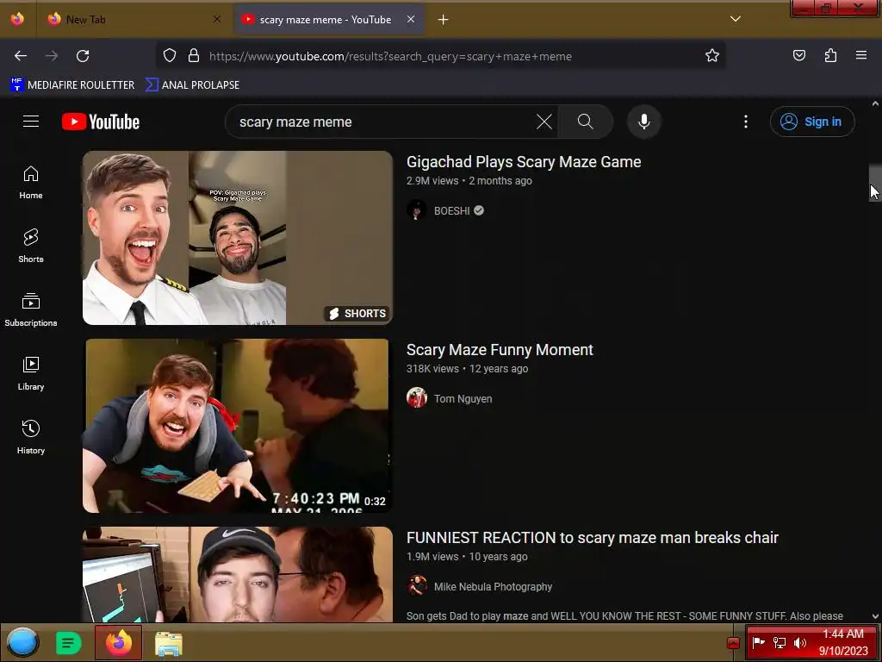Open Subscriptions in the sidebar
882x662 pixels.
[x=31, y=310]
